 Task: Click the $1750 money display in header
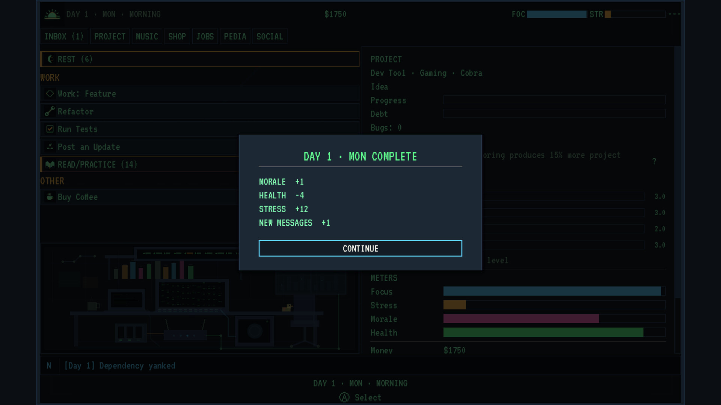click(335, 14)
